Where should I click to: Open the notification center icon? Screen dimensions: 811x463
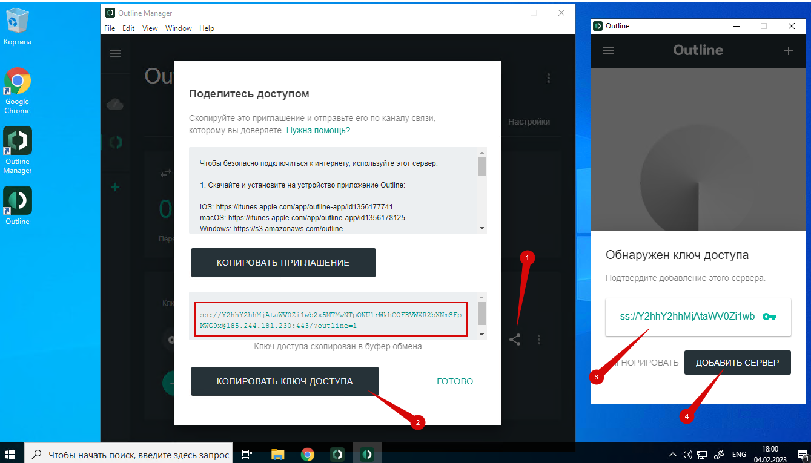point(801,454)
